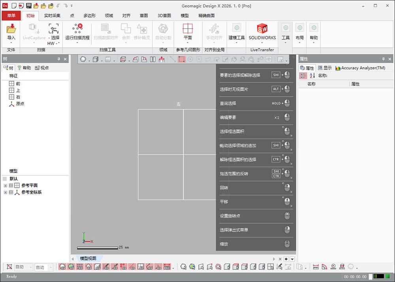Toggle point cloud visibility dotted icon
Image resolution: width=395 pixels, height=282 pixels.
click(x=80, y=267)
